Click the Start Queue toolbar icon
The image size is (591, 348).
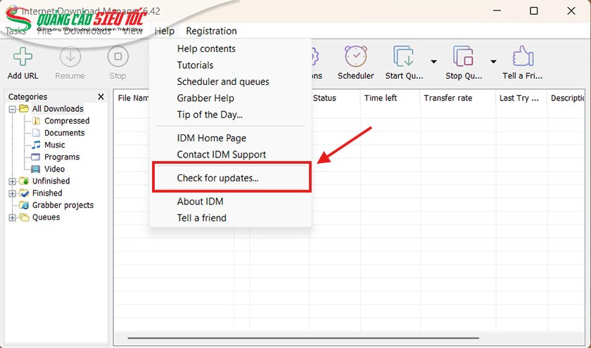click(x=404, y=58)
